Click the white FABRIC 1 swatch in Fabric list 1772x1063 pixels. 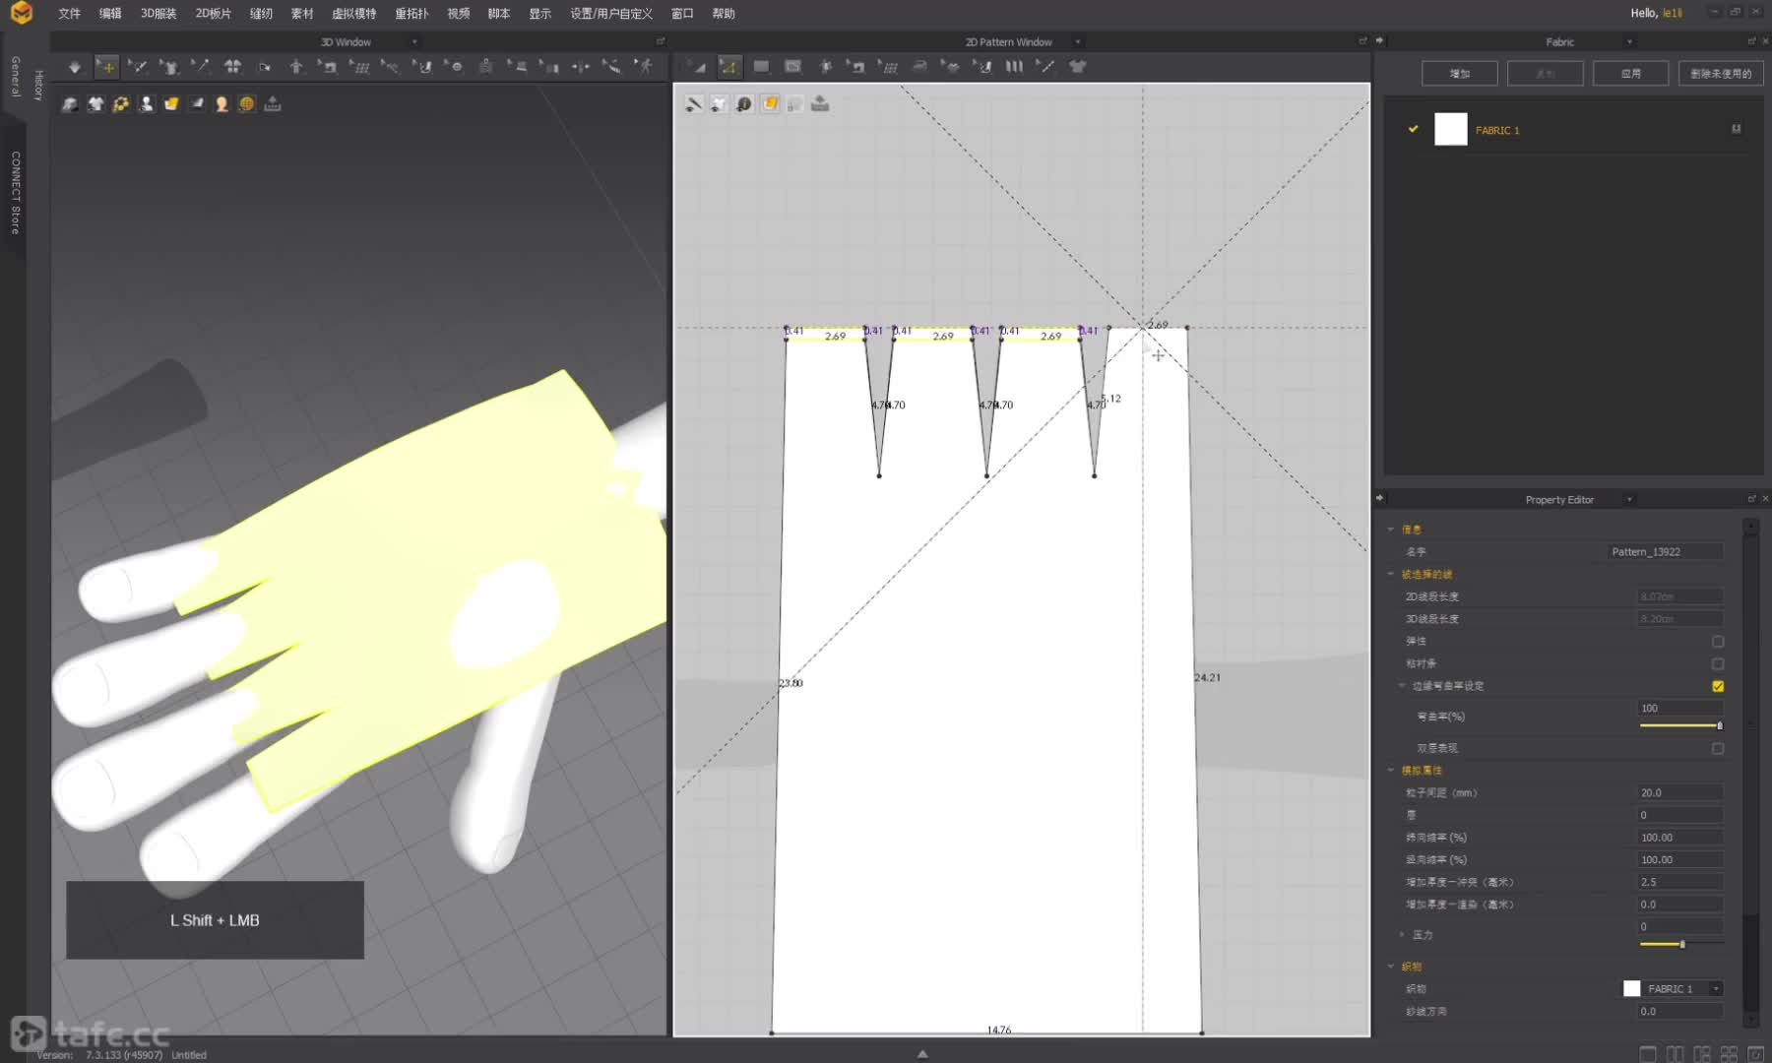[1451, 129]
